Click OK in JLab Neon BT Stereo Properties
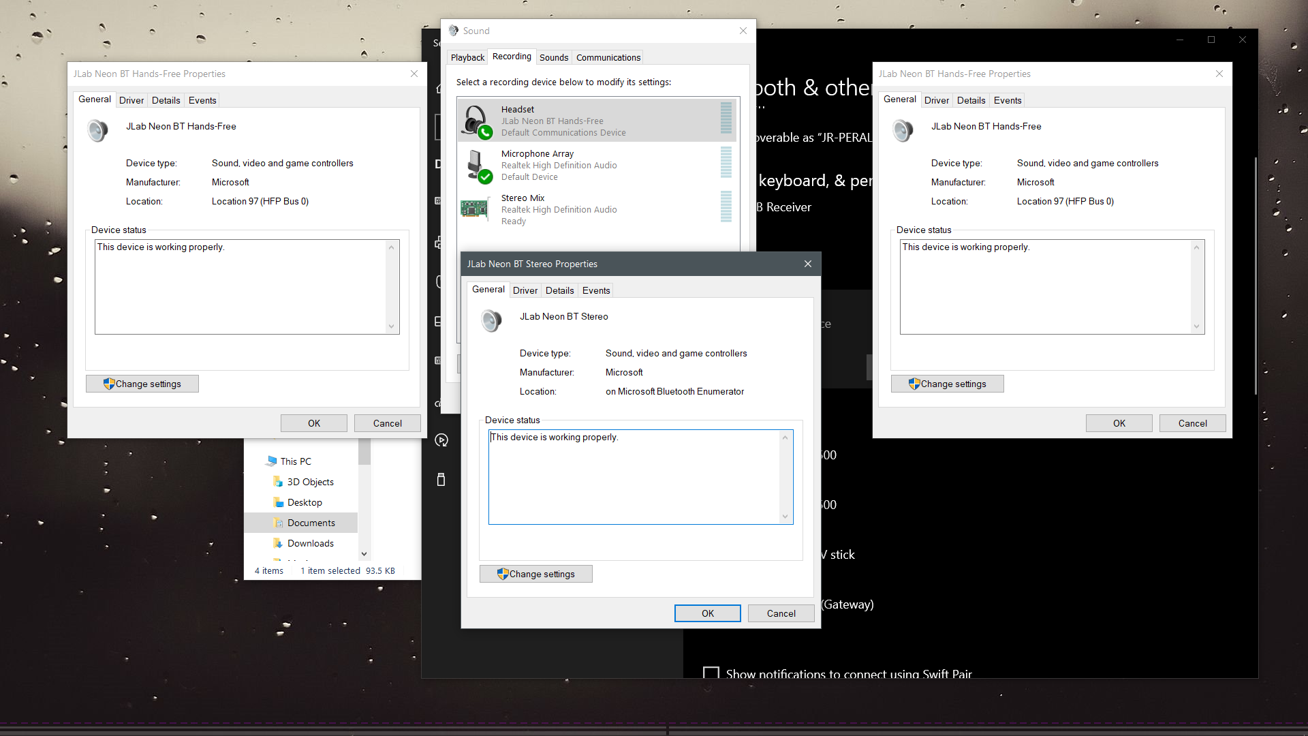 click(x=708, y=613)
